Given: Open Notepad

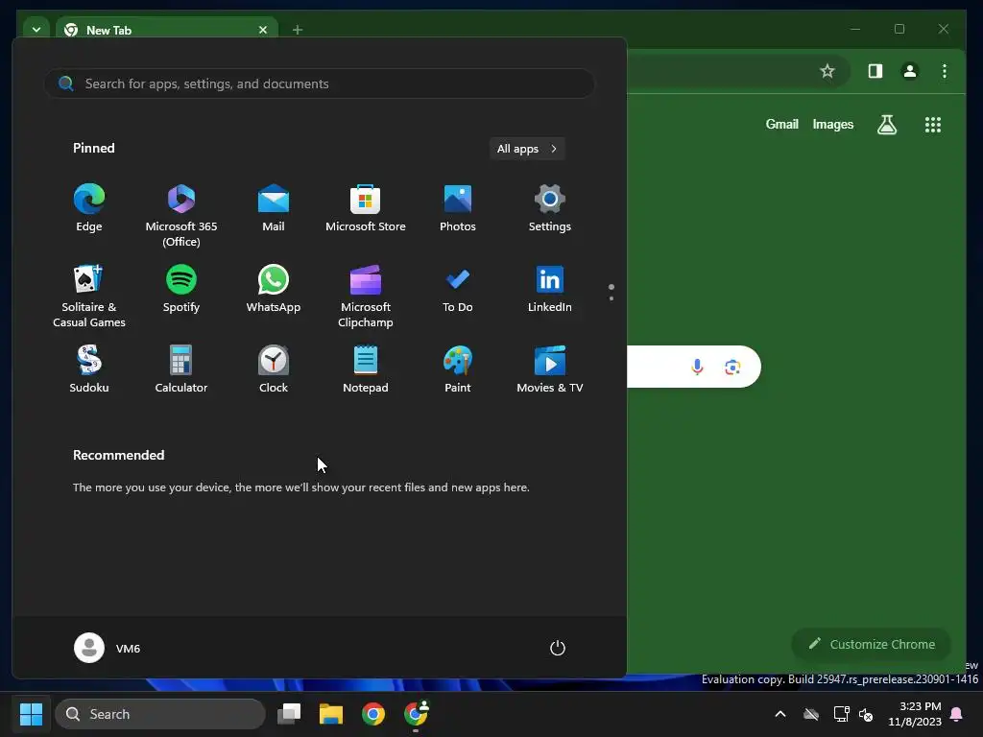Looking at the screenshot, I should (x=366, y=369).
